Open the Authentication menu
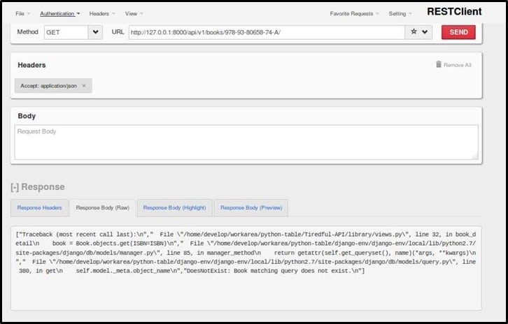508x324 pixels. click(59, 13)
